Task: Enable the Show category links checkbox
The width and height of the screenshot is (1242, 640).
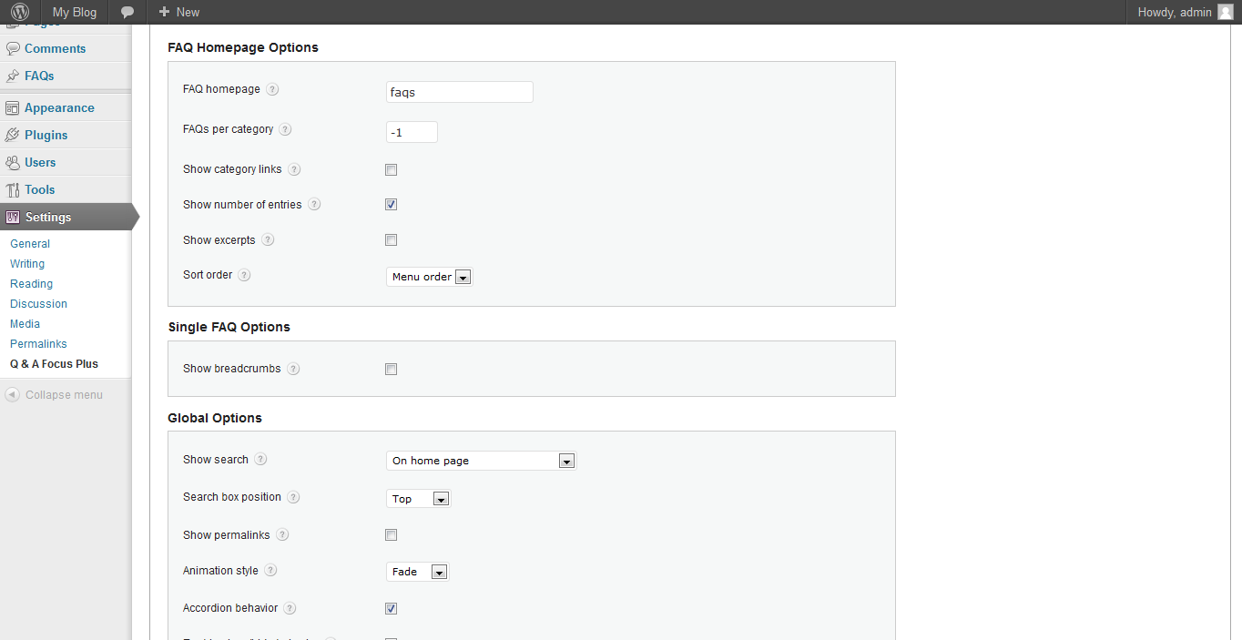Action: [x=392, y=169]
